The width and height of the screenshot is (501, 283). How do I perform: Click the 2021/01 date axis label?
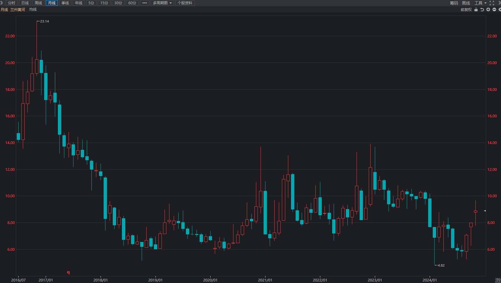coord(265,280)
